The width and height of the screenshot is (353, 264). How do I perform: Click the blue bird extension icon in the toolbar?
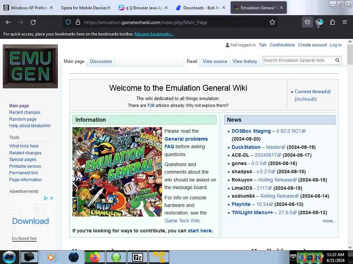tap(319, 22)
